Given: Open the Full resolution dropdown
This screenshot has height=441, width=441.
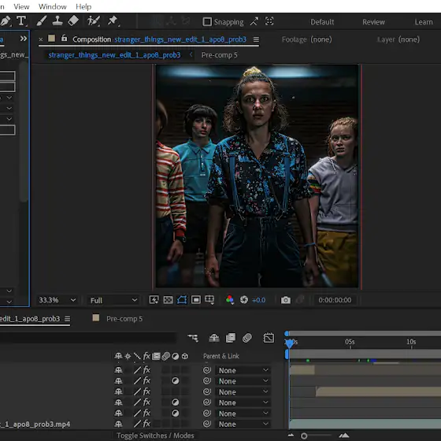Looking at the screenshot, I should coord(113,300).
